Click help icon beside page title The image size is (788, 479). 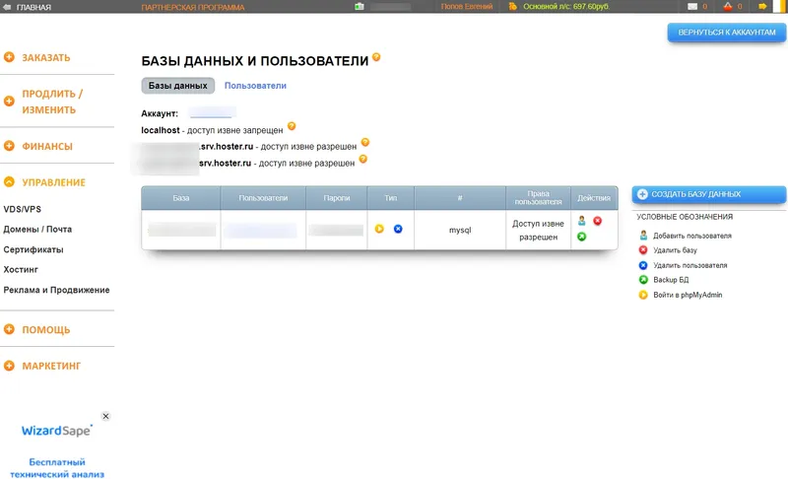point(376,57)
